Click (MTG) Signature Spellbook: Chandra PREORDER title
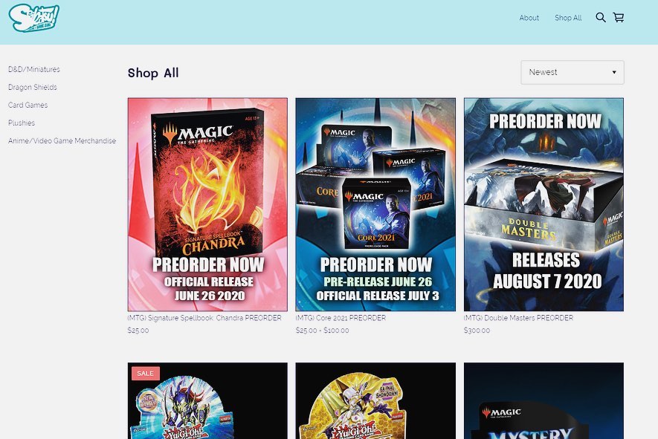The width and height of the screenshot is (658, 439). pos(204,318)
